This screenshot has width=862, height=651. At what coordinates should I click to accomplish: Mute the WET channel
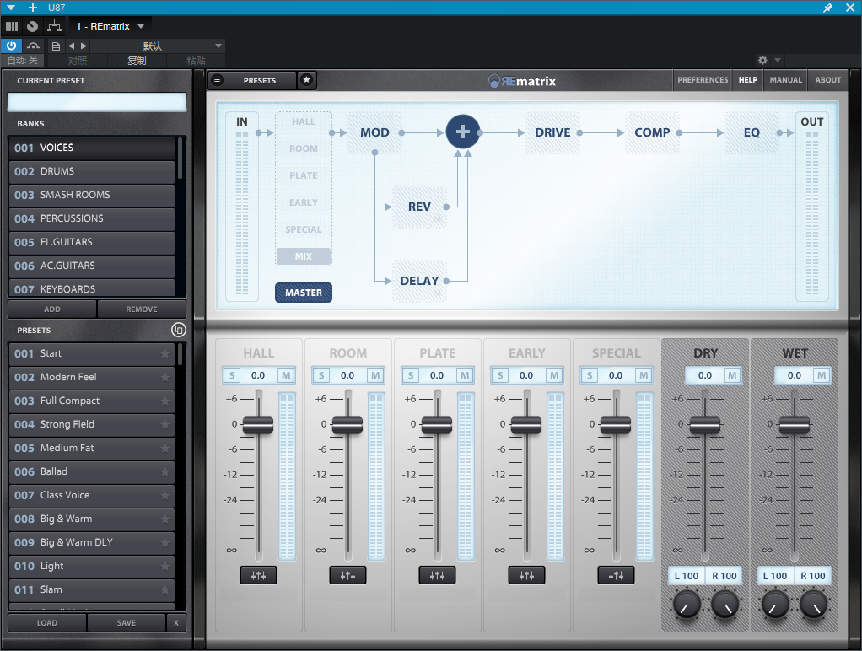coord(822,375)
